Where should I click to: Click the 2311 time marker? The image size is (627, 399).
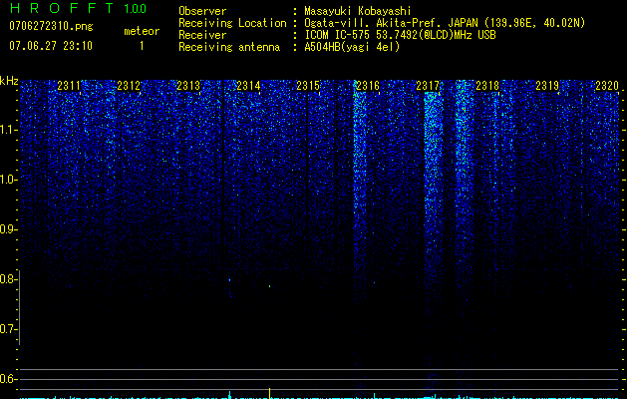click(x=69, y=85)
